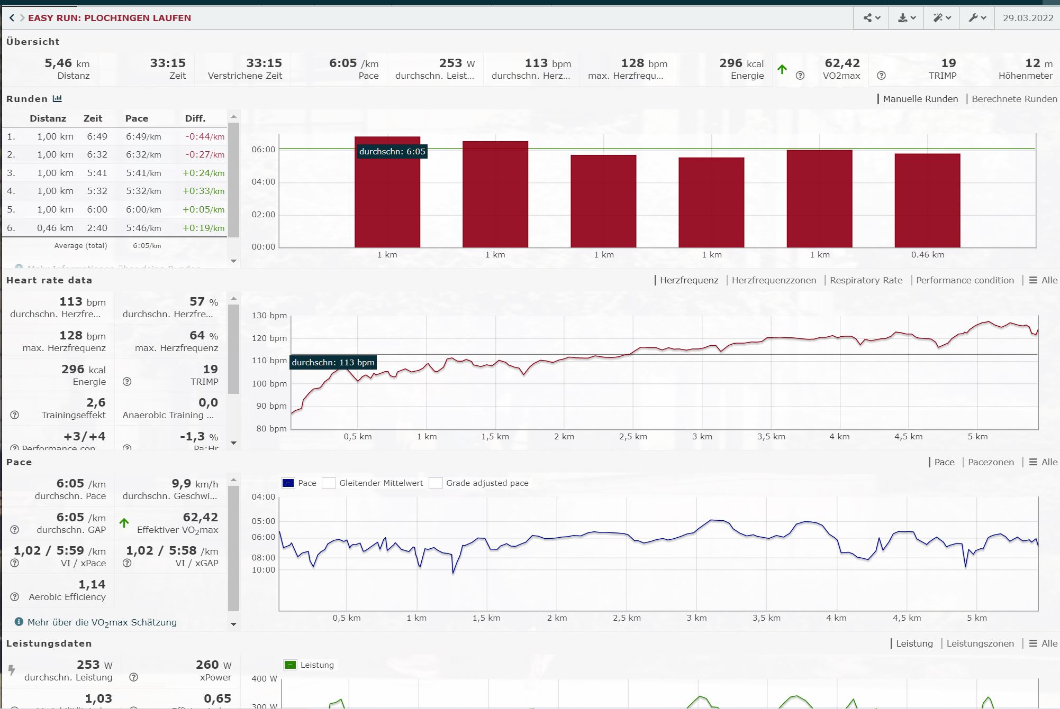Click TRIMP help icon in overview

(x=881, y=76)
